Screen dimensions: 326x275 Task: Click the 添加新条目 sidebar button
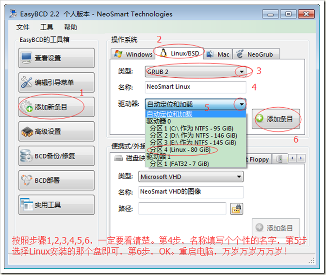(56, 107)
